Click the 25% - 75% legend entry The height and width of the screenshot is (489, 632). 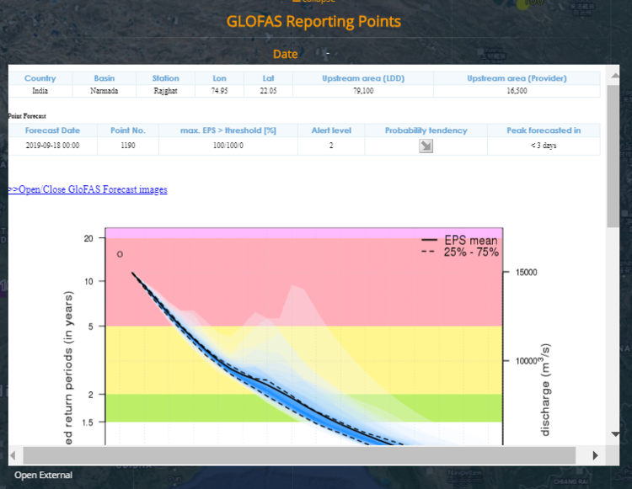(x=459, y=252)
